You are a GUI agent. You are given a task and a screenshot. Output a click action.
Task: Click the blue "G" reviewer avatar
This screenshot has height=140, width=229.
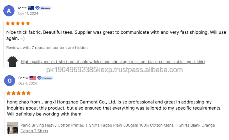click(10, 81)
